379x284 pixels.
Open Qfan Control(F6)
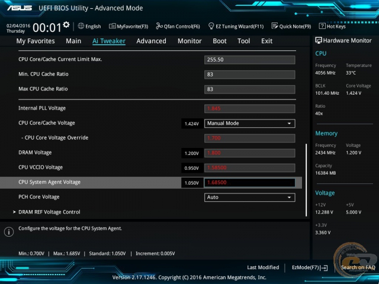click(x=178, y=26)
